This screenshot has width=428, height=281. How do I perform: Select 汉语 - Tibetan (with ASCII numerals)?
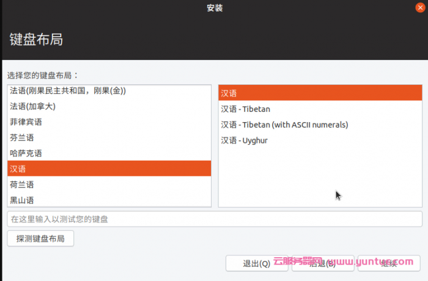[x=284, y=125]
